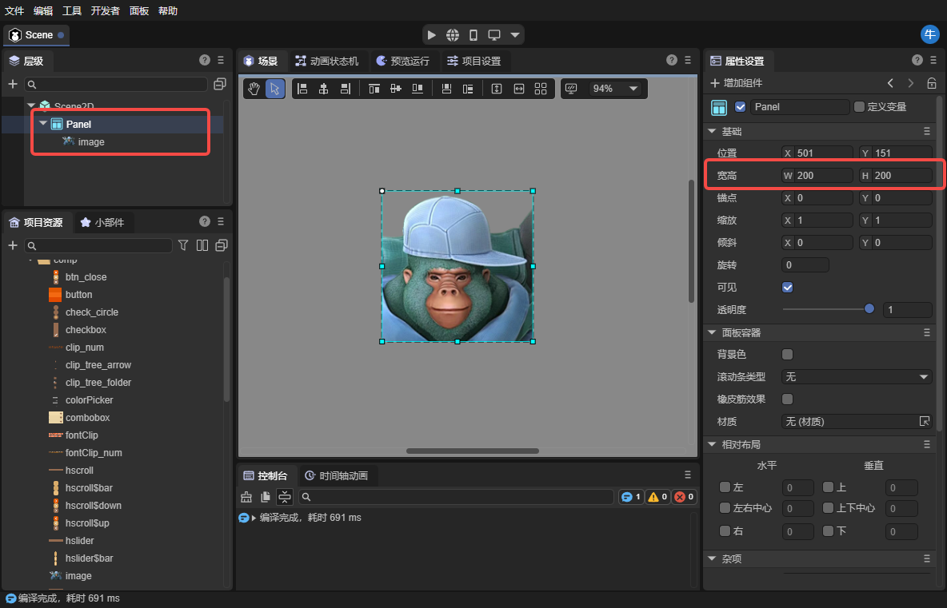Click the filter icon in project assets
Screen dimensions: 947x608
coord(183,245)
